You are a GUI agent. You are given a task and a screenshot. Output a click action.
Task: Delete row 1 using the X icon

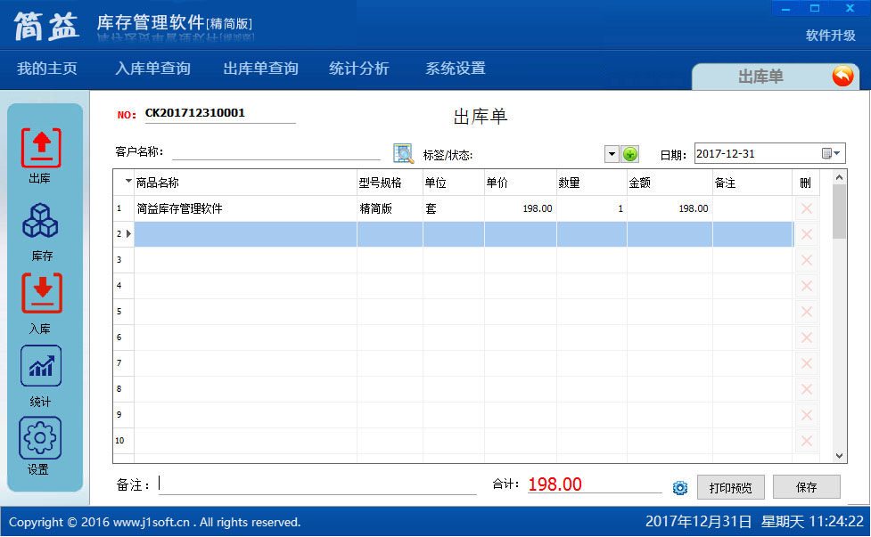click(x=806, y=208)
